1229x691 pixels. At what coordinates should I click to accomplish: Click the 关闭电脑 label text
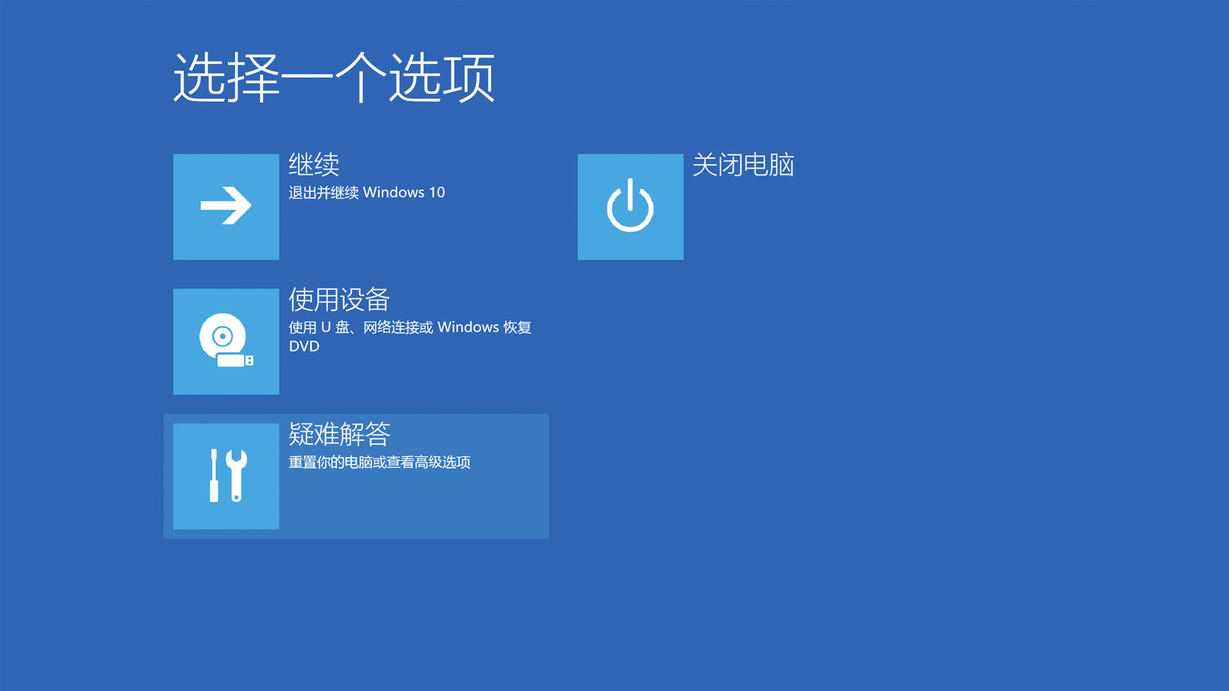pyautogui.click(x=744, y=166)
